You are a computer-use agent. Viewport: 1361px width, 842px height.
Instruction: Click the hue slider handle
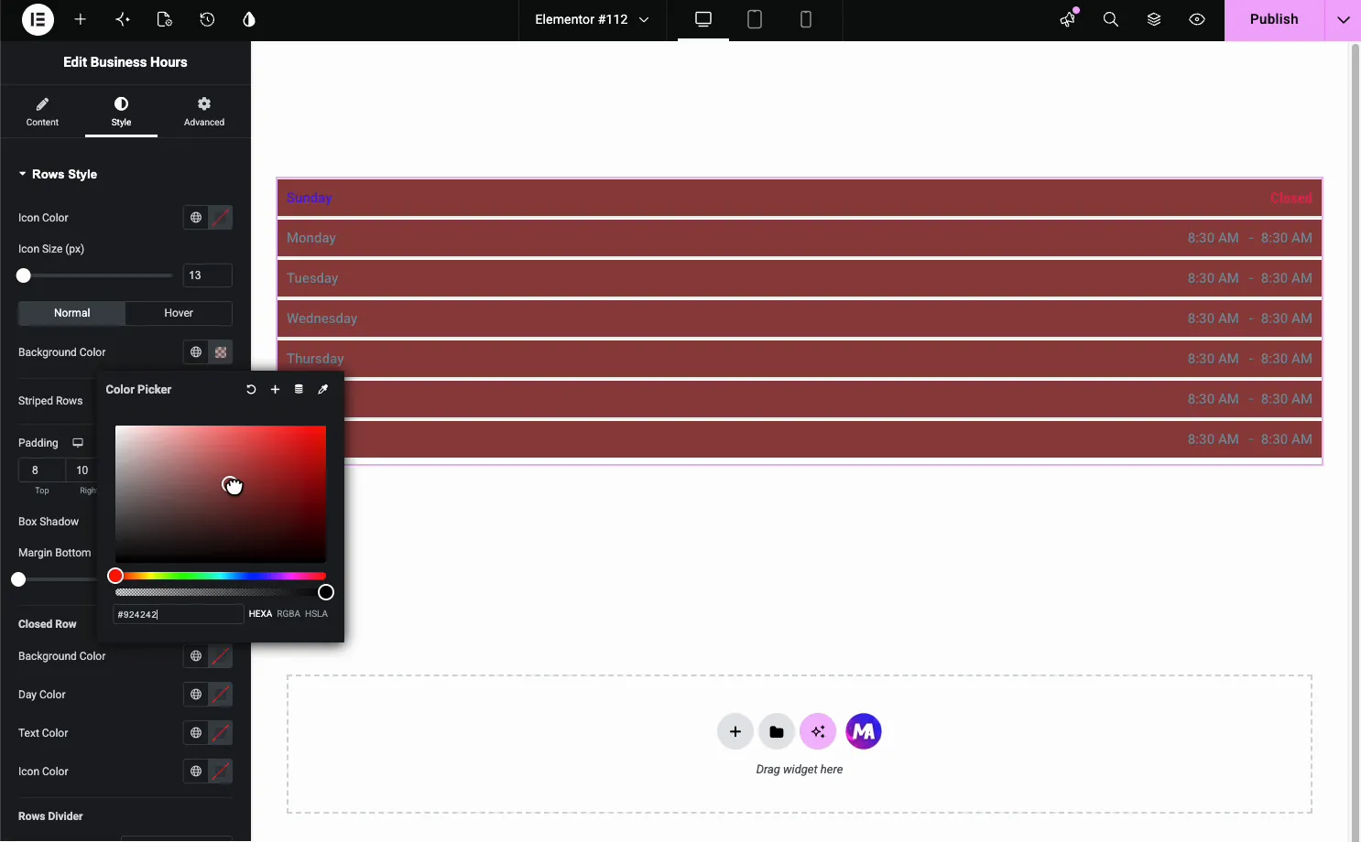point(115,576)
